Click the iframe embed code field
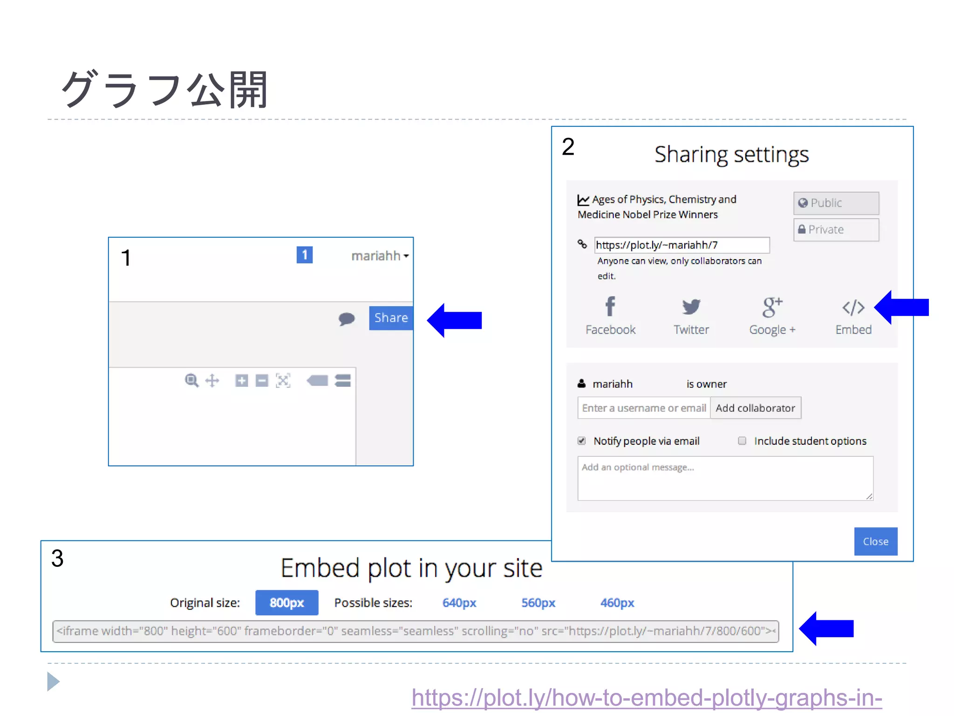 coord(416,631)
